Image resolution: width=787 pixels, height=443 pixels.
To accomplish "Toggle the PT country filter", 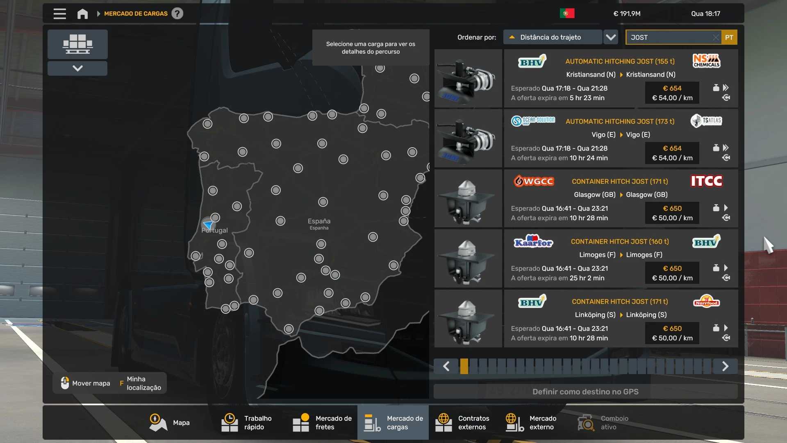I will click(729, 37).
